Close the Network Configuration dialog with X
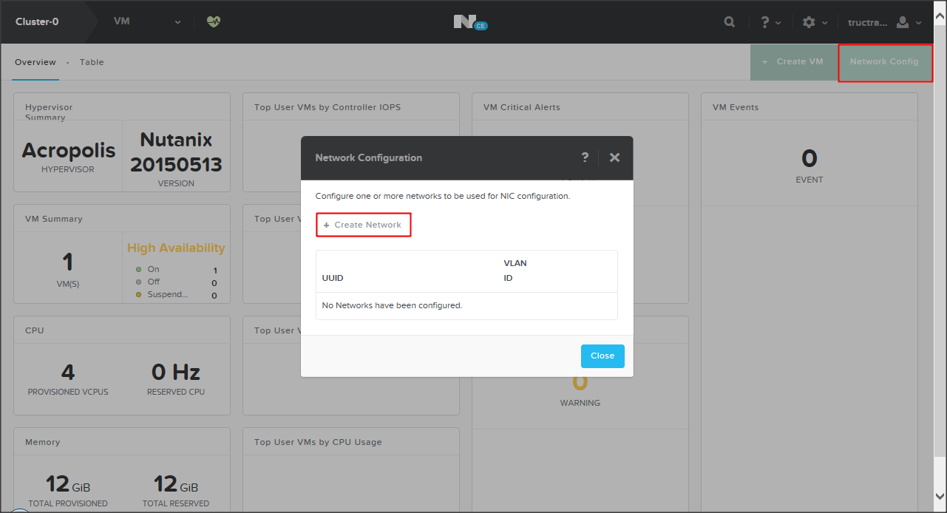947x513 pixels. [x=614, y=157]
